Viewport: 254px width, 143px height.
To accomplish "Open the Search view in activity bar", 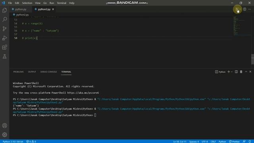I will coord(4,19).
